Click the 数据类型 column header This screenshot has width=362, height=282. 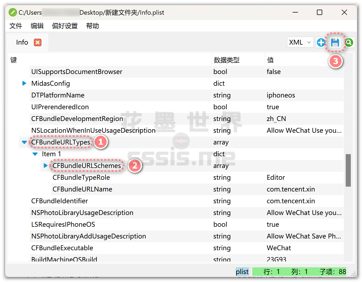(226, 60)
